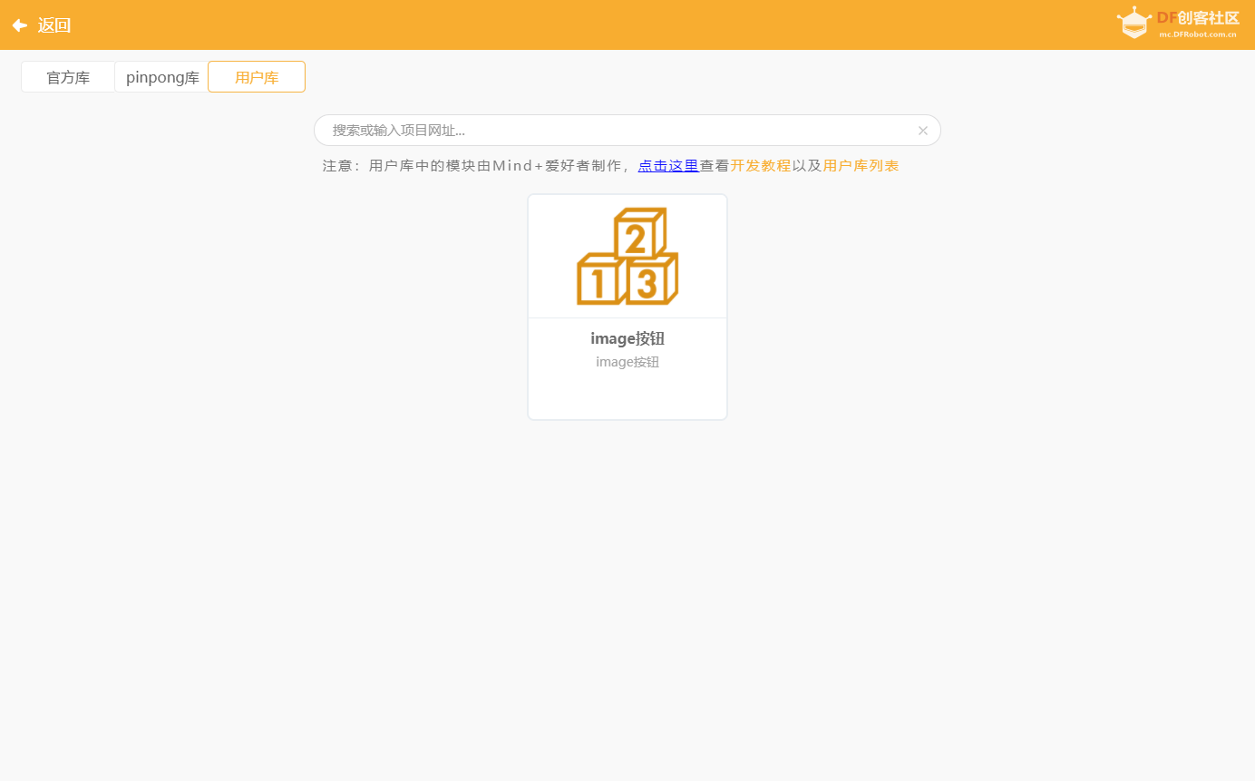Image resolution: width=1255 pixels, height=781 pixels.
Task: Click the back arrow icon
Action: [19, 25]
